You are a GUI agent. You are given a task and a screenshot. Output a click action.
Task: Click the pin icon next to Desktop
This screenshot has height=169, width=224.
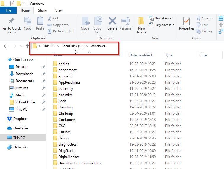44,67
